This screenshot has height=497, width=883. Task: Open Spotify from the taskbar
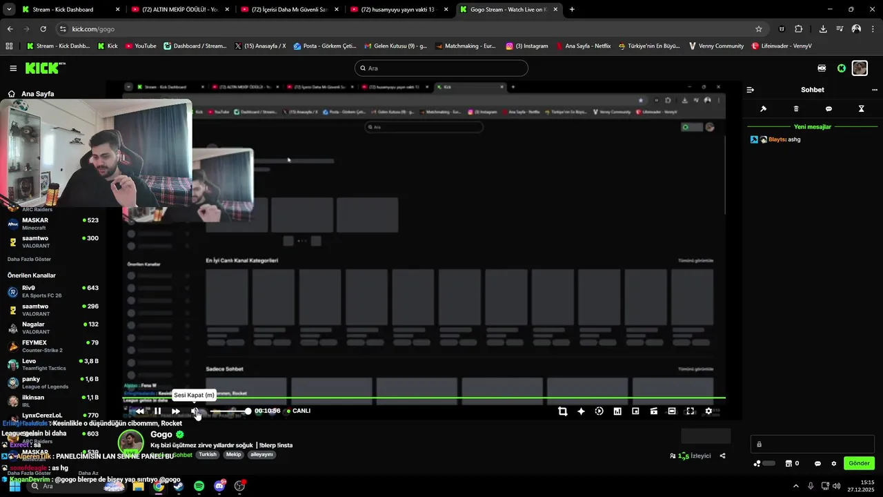tap(199, 486)
